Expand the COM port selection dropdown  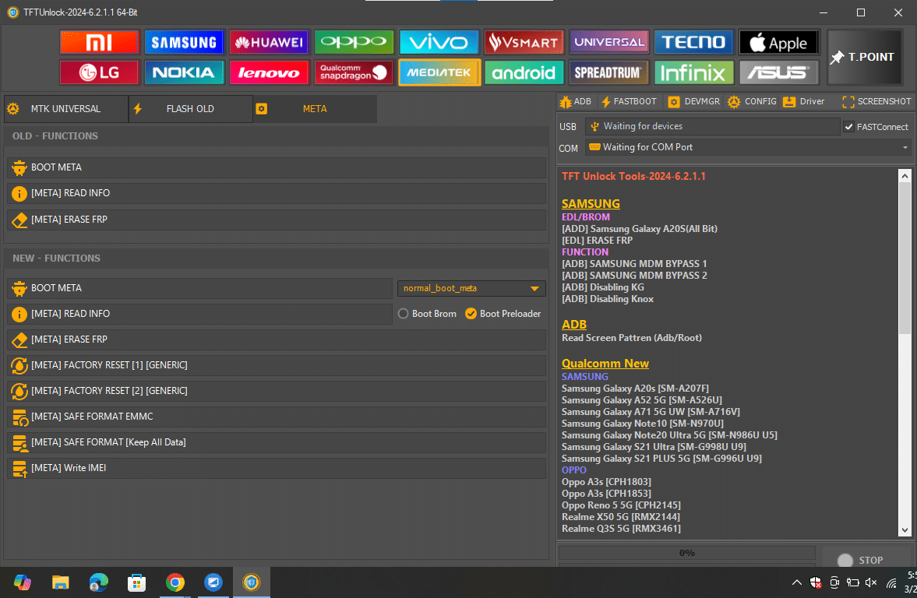(904, 147)
